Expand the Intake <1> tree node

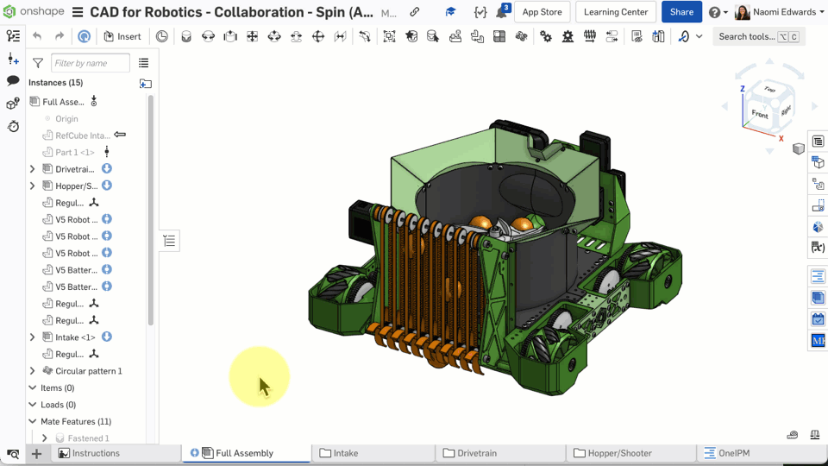[33, 337]
